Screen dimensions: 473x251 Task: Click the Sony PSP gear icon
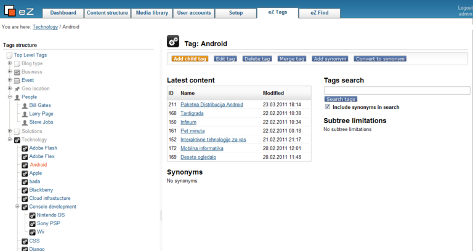32,224
